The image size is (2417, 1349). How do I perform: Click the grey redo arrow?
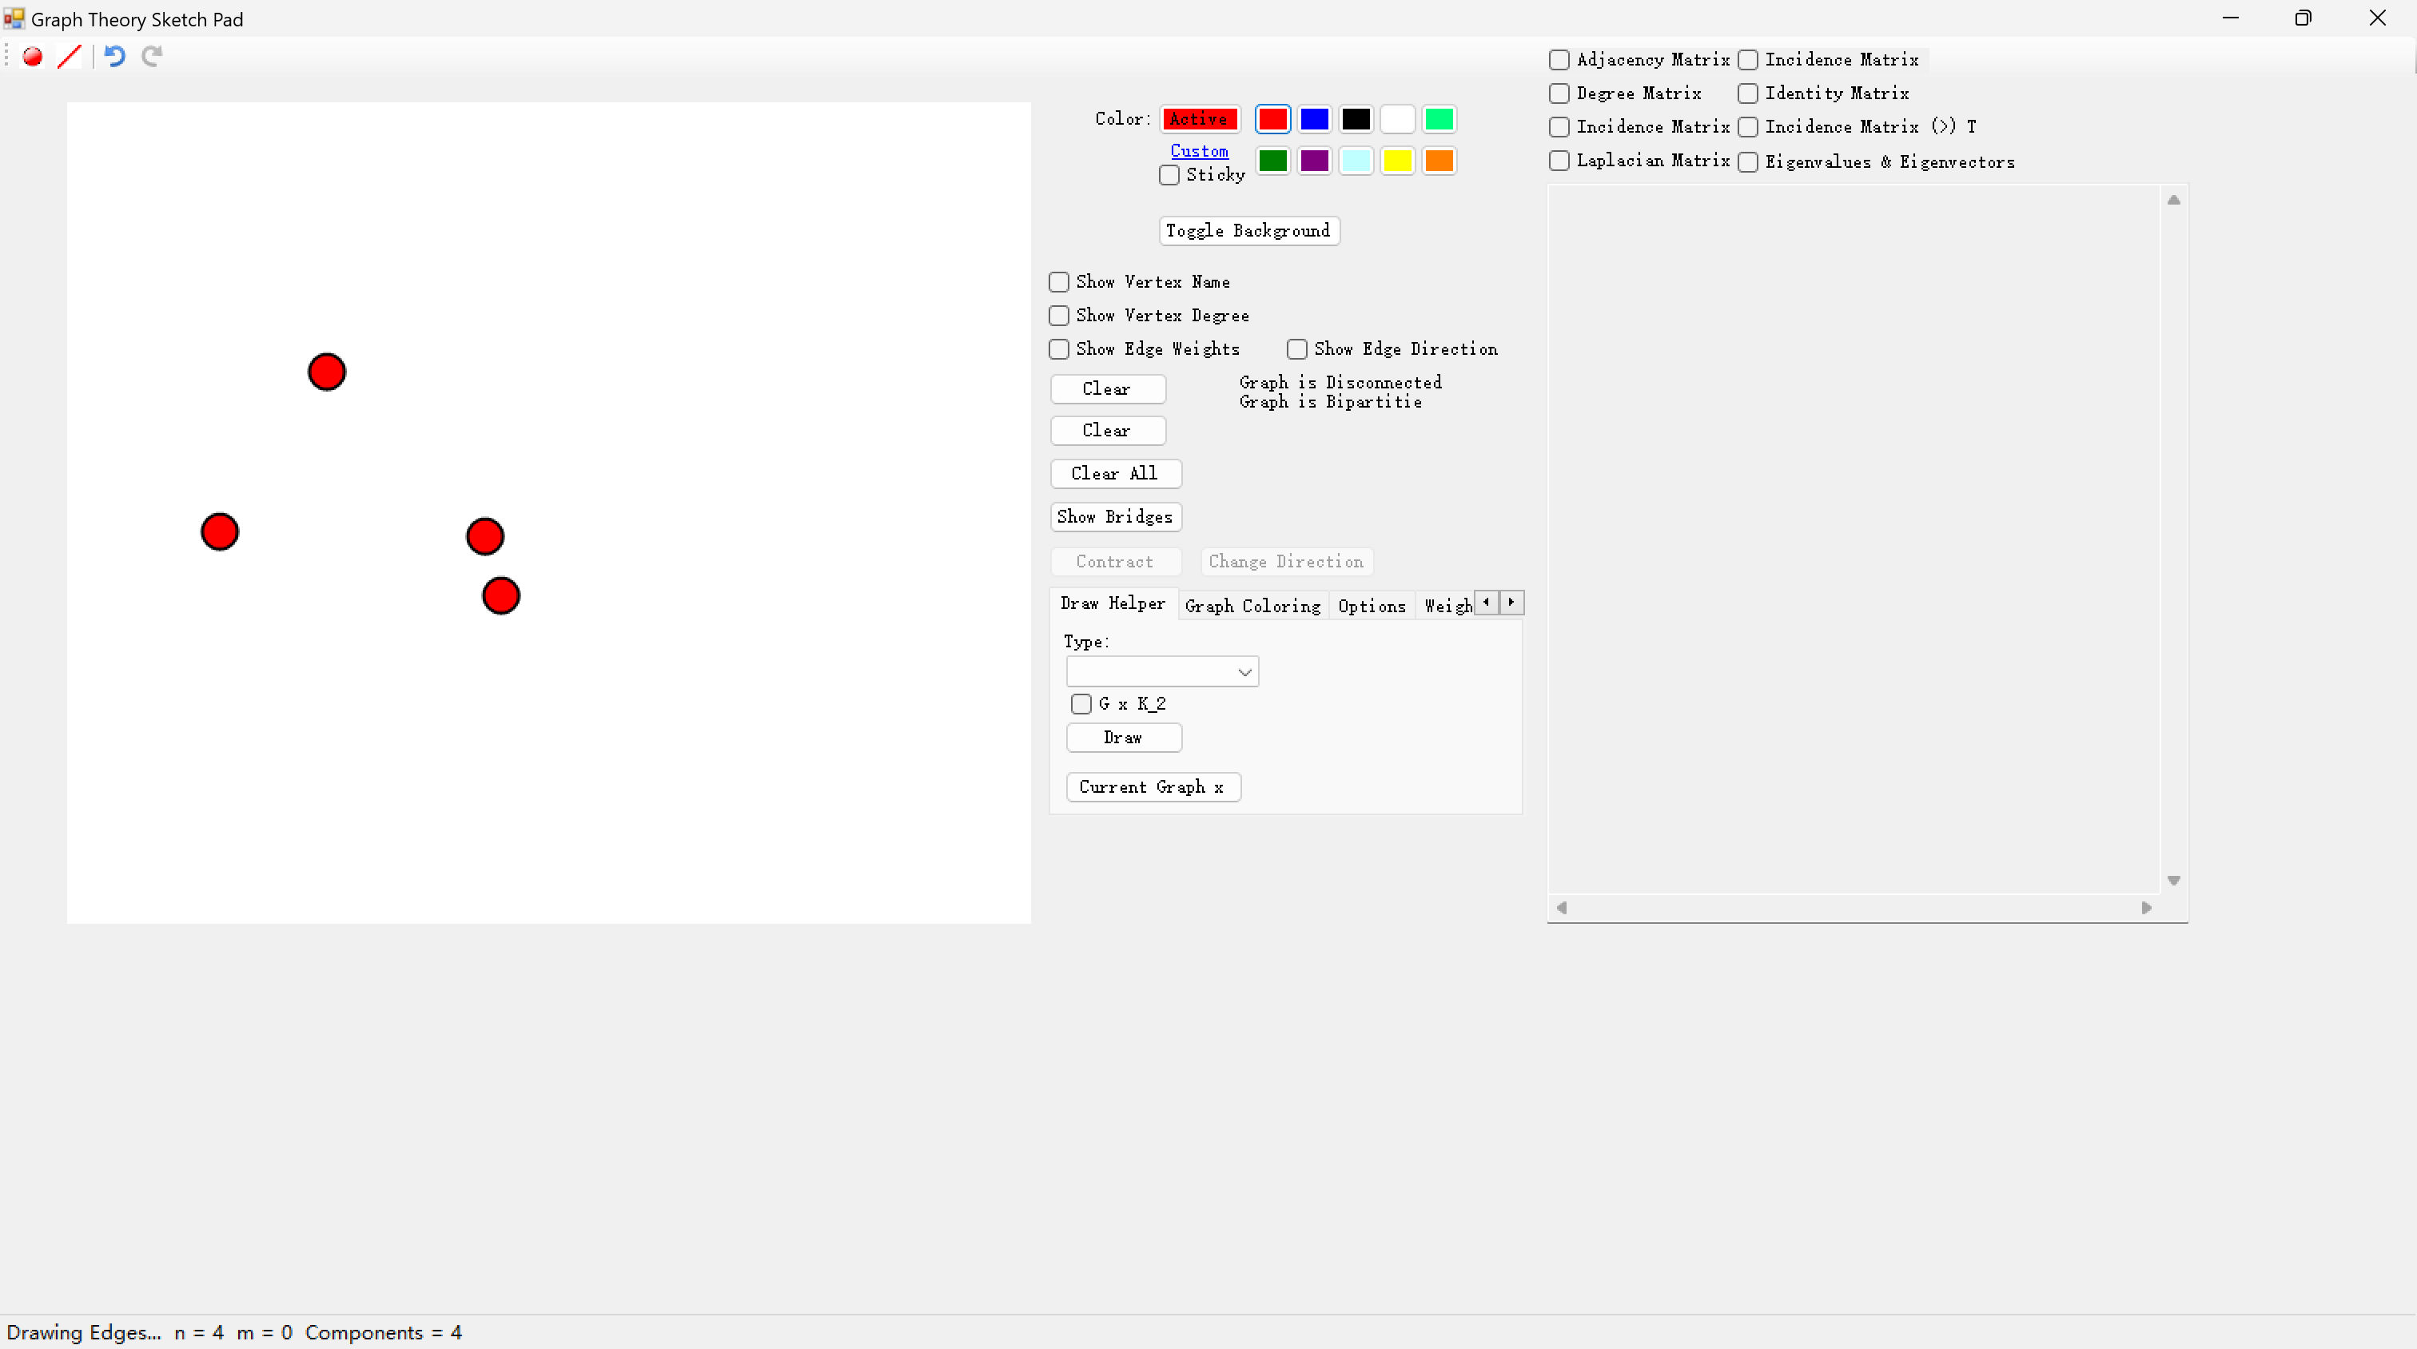[152, 58]
